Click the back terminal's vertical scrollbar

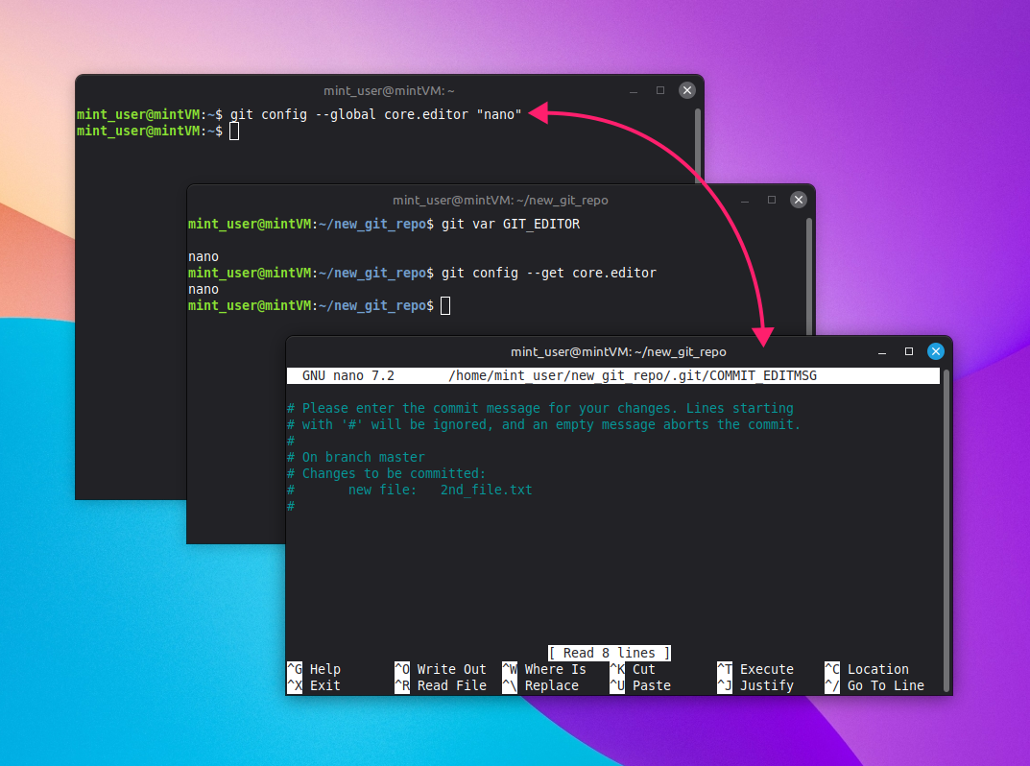pos(698,146)
